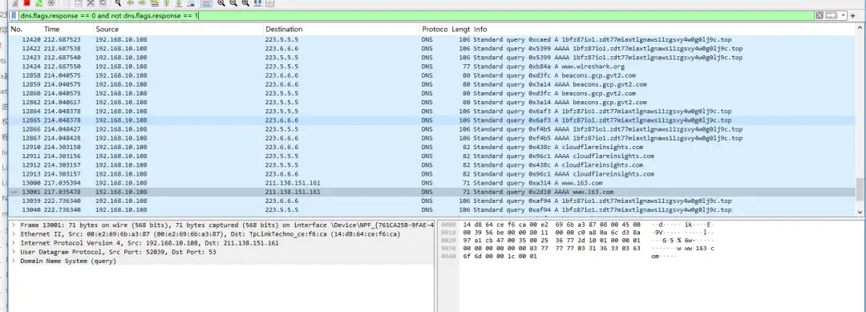Viewport: 866px width, 312px height.
Task: Apply the display filter arrow button
Action: coord(832,16)
